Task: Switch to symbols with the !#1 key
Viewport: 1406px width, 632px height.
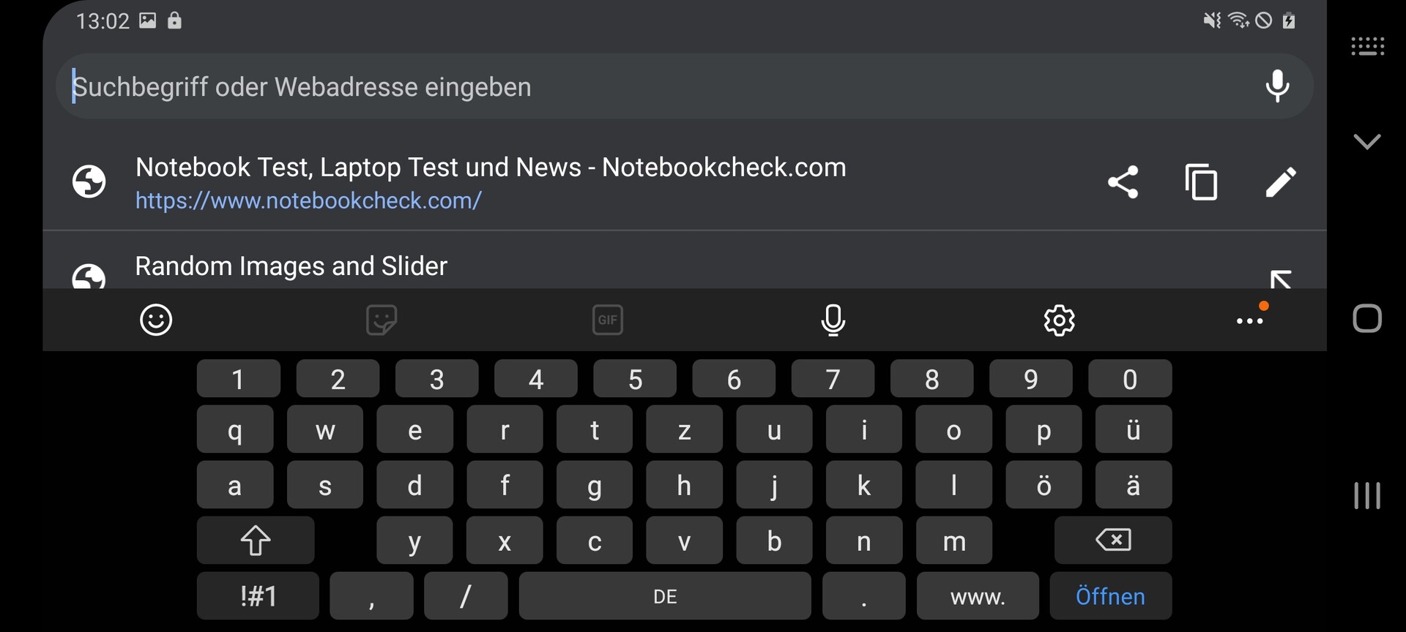Action: tap(258, 596)
